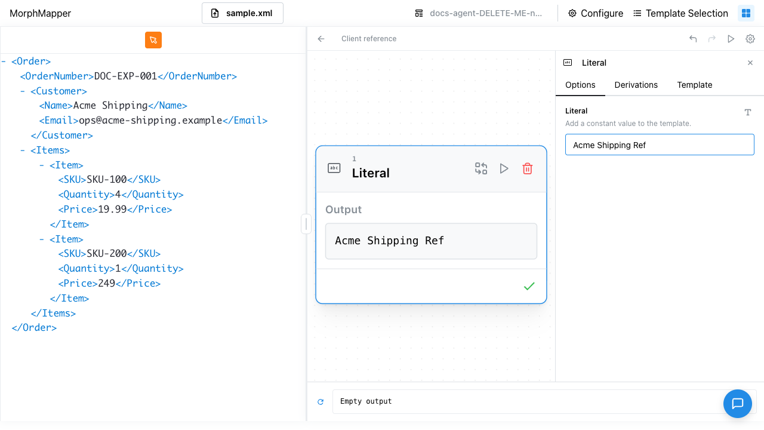Click the MorphMapper app title
The height and width of the screenshot is (430, 764).
tap(41, 13)
